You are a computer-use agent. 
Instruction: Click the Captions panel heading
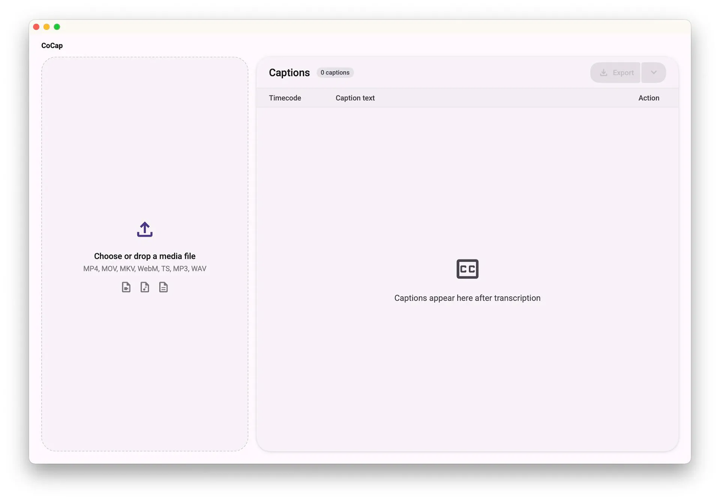coord(289,73)
